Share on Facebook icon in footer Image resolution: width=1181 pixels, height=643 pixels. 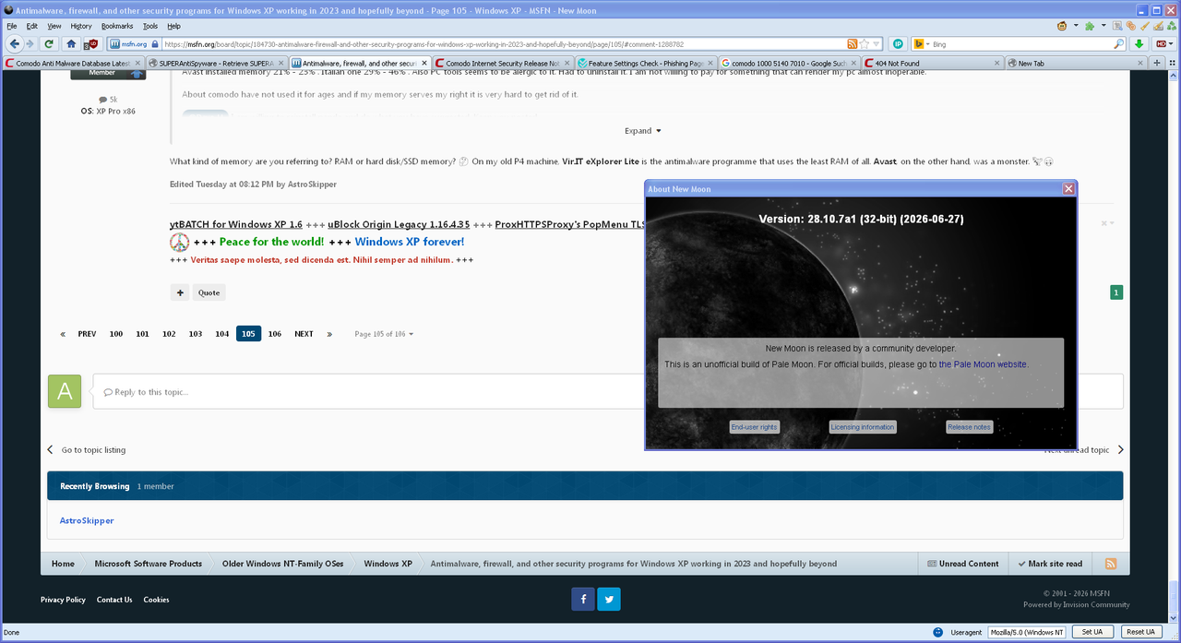583,599
